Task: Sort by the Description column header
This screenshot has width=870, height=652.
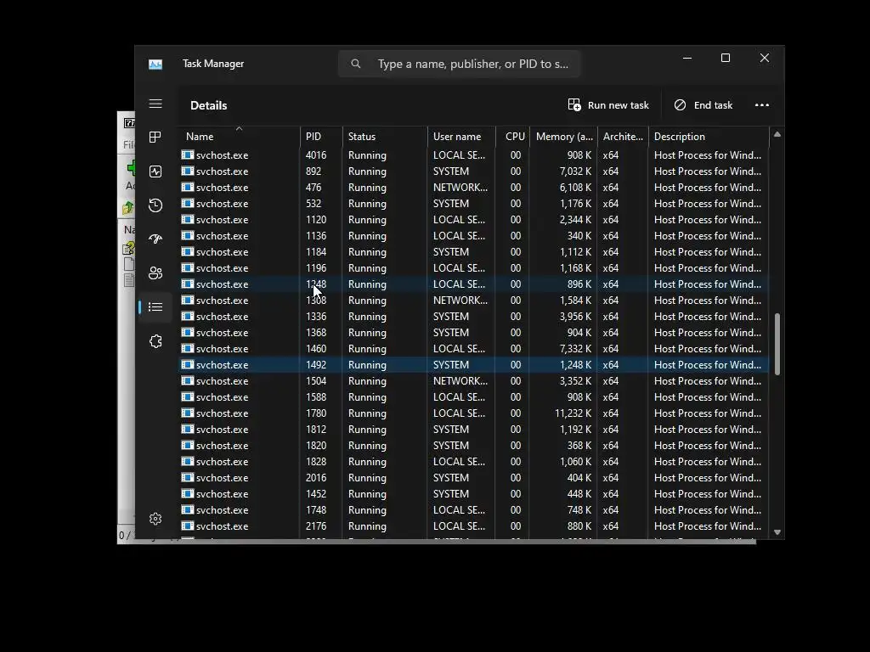Action: (x=709, y=137)
